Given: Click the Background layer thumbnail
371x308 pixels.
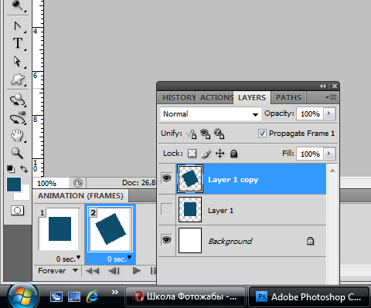Looking at the screenshot, I should click(x=190, y=240).
